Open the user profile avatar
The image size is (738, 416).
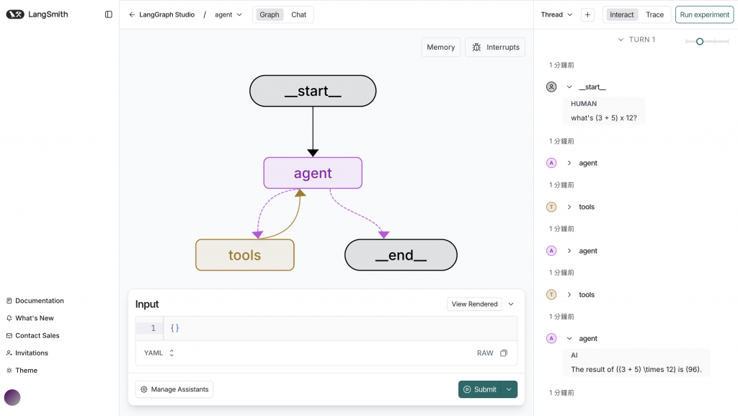(x=12, y=398)
